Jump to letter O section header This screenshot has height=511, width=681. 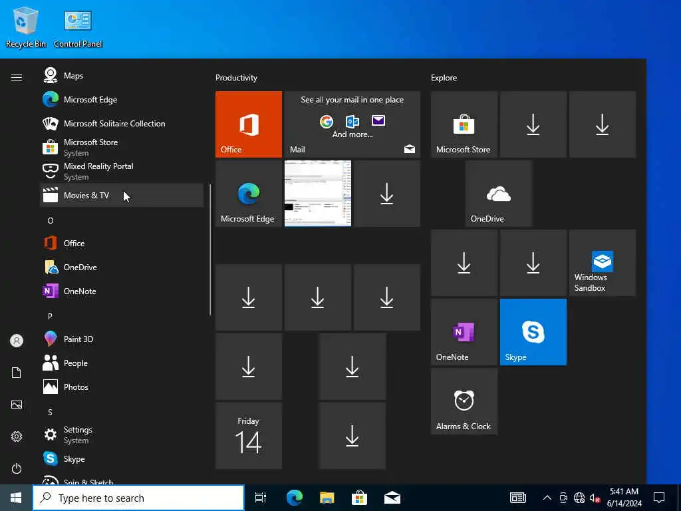click(51, 221)
